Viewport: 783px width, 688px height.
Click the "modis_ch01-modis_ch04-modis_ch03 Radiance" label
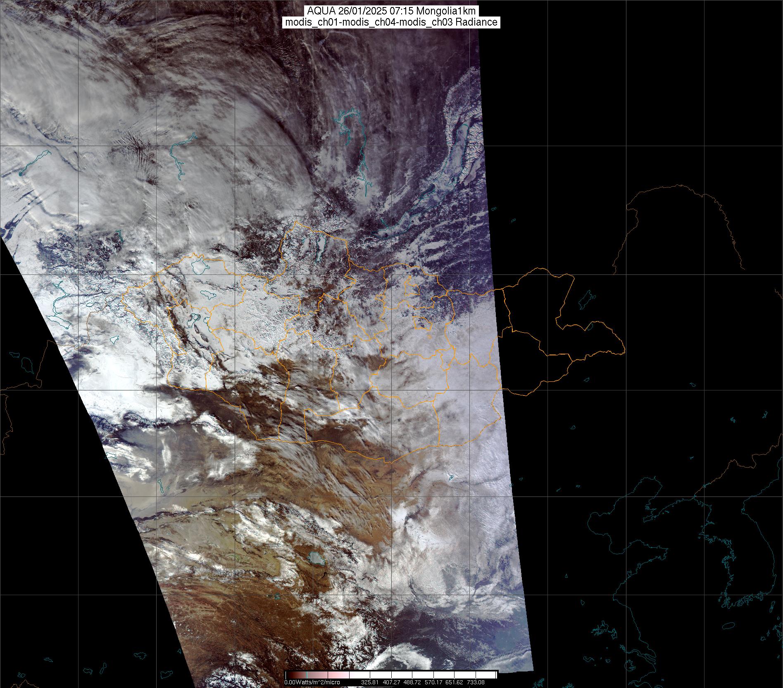[391, 22]
